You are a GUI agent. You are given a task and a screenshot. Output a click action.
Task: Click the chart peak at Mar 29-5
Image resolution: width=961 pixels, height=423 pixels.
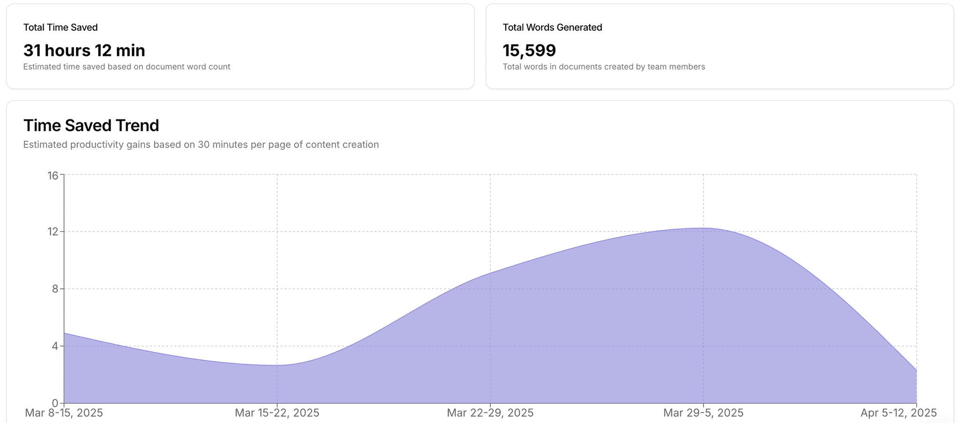pos(703,229)
